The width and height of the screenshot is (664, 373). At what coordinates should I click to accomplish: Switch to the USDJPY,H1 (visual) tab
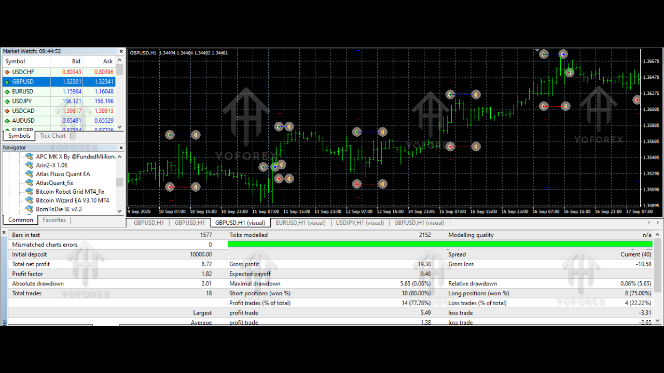click(x=359, y=222)
